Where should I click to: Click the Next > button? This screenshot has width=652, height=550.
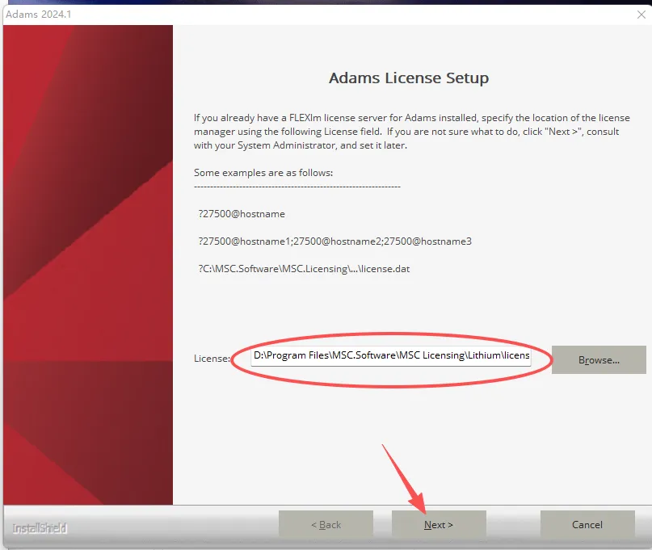(x=439, y=525)
